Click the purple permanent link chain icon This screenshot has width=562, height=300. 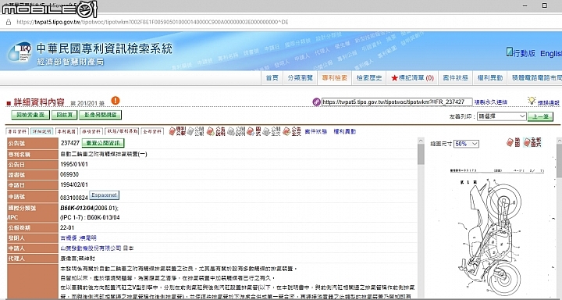316,102
